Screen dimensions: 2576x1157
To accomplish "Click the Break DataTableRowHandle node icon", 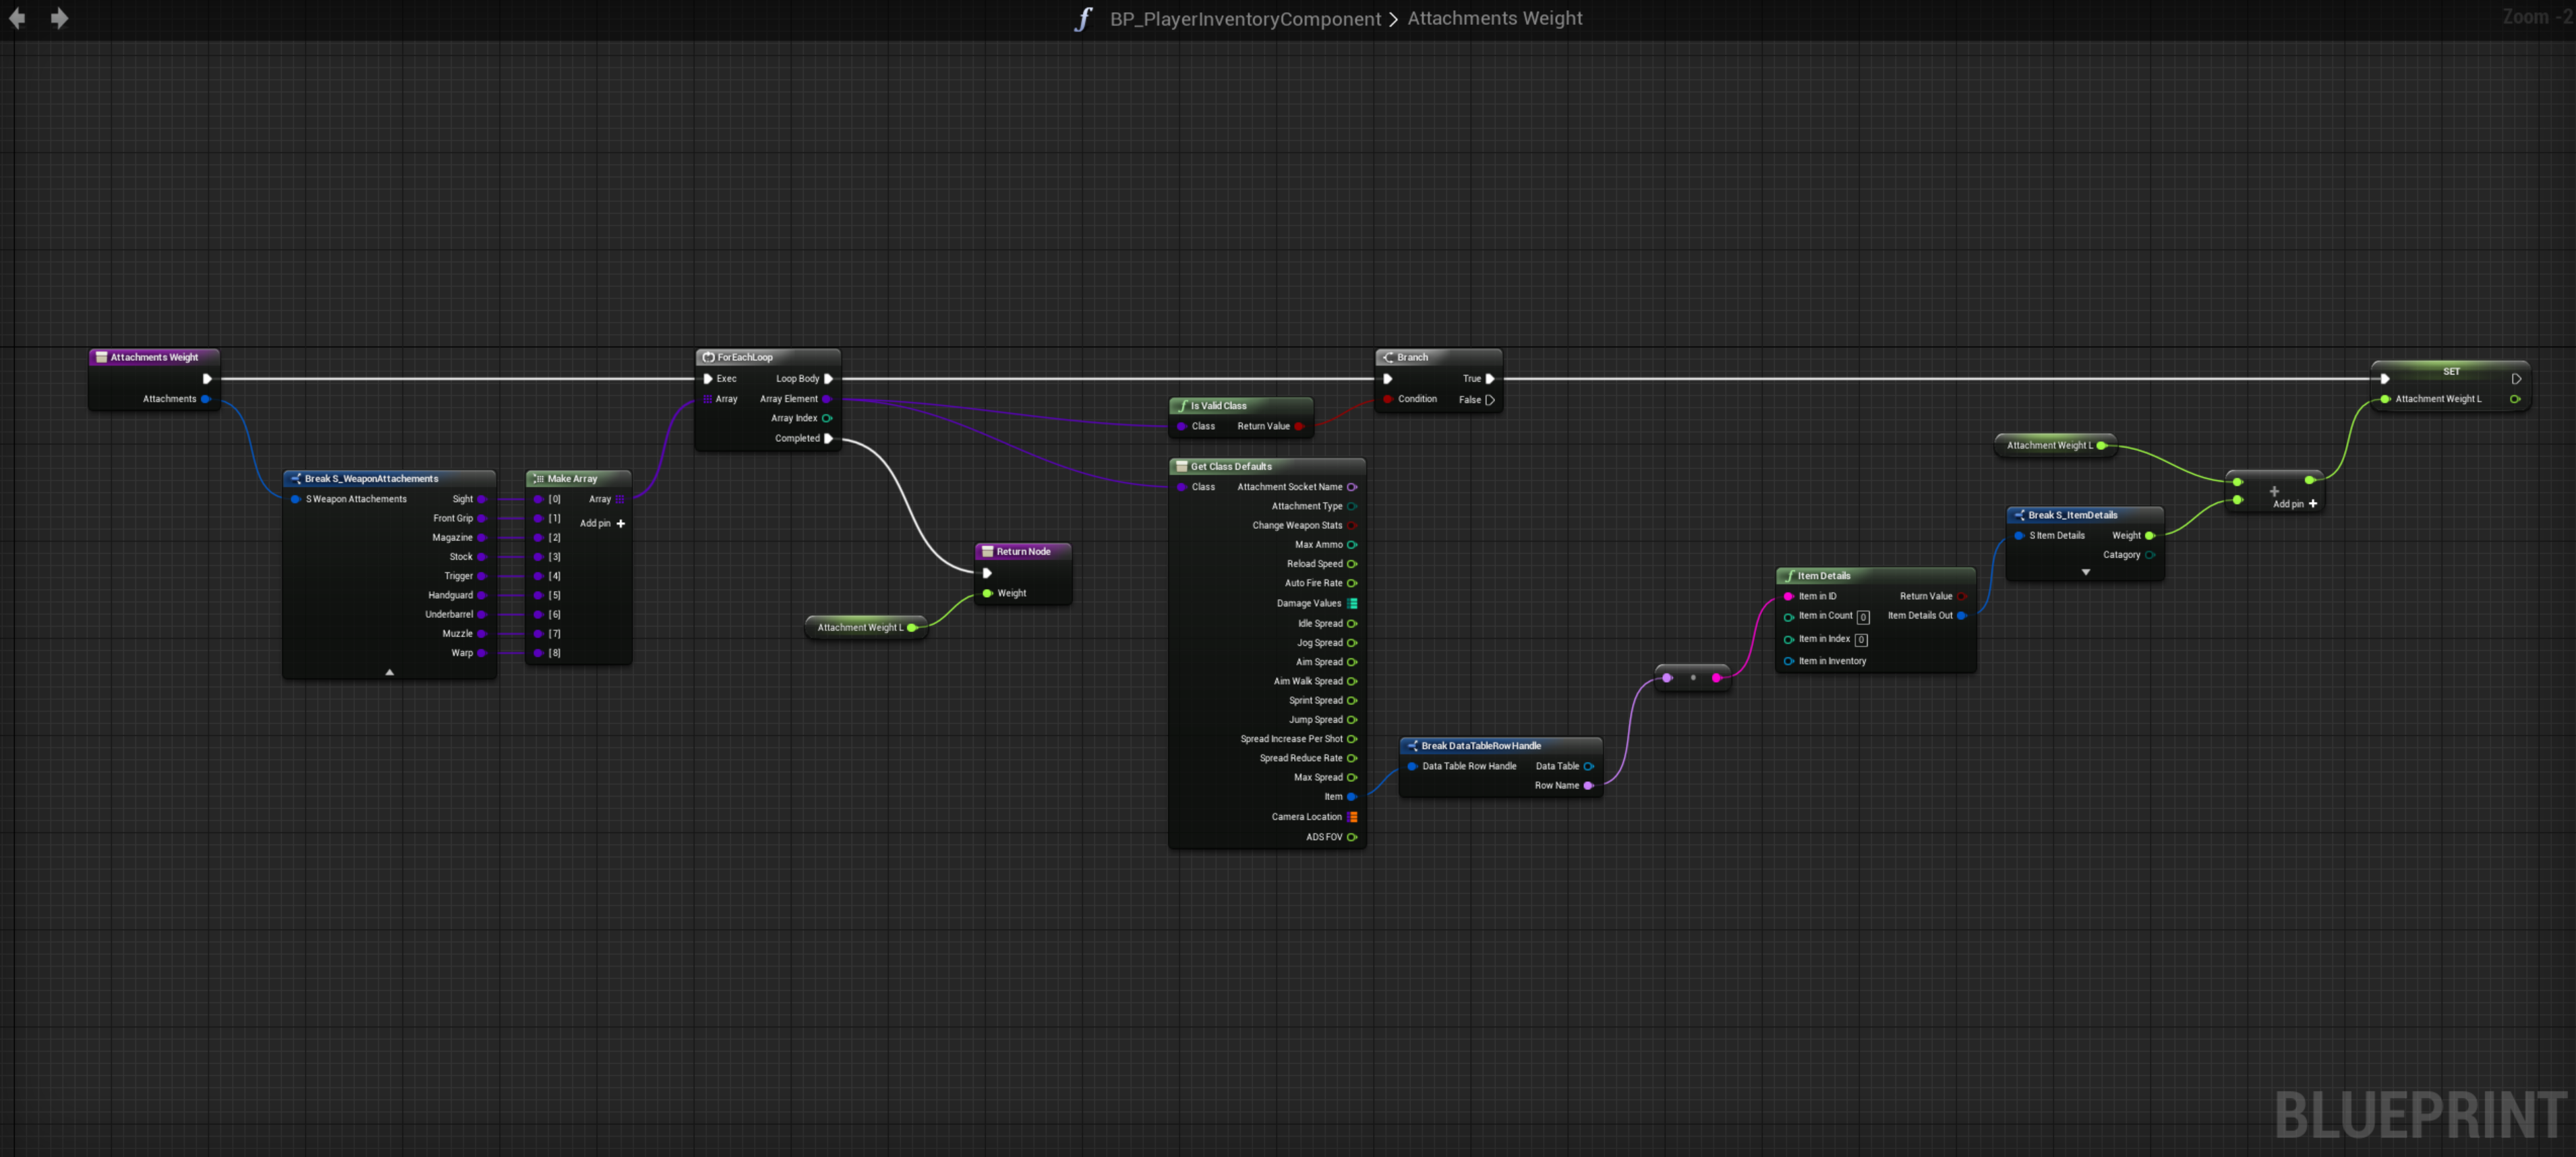I will coord(1412,746).
